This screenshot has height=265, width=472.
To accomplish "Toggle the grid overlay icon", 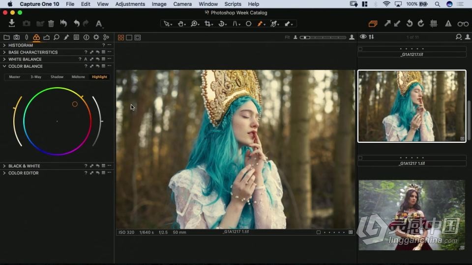I will pos(434,24).
